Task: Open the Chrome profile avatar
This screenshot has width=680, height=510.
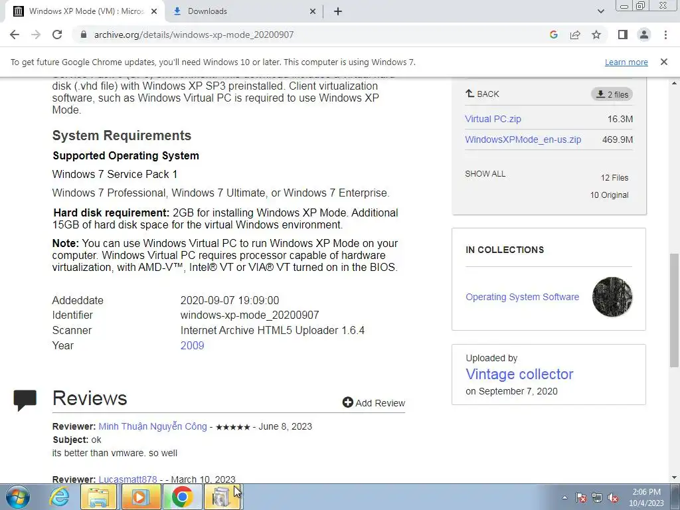Action: click(644, 35)
